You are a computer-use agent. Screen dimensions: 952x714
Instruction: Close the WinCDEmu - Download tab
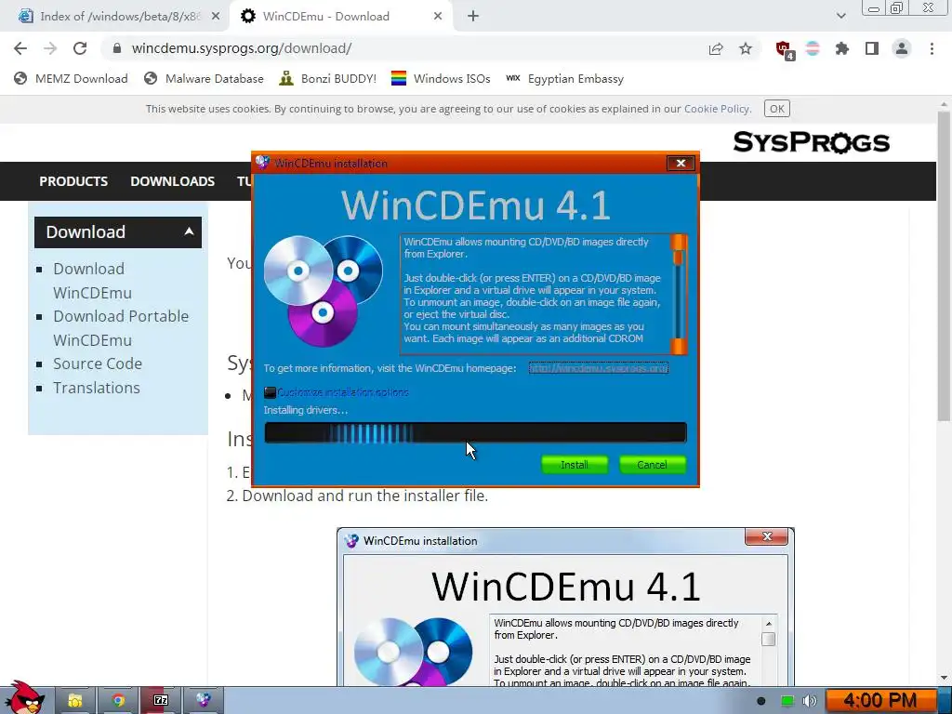coord(438,17)
